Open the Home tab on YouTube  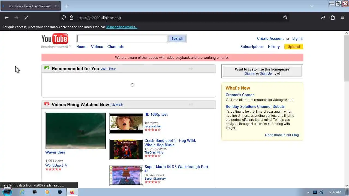coord(81,47)
